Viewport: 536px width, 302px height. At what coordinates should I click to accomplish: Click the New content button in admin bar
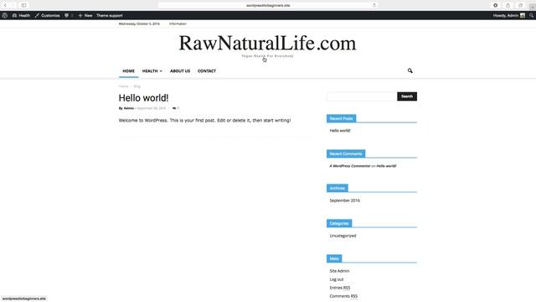[85, 15]
